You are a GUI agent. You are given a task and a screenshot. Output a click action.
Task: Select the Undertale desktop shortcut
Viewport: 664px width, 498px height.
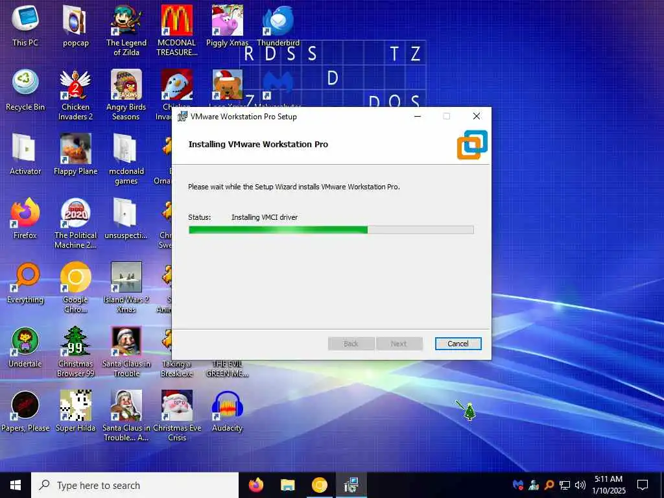[x=25, y=347]
